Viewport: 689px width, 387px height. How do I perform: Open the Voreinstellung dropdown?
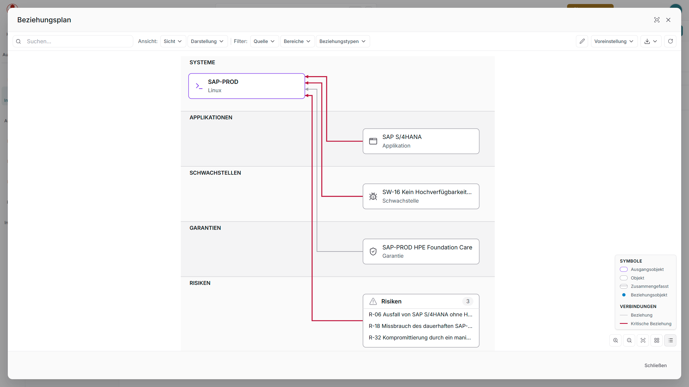(x=614, y=41)
